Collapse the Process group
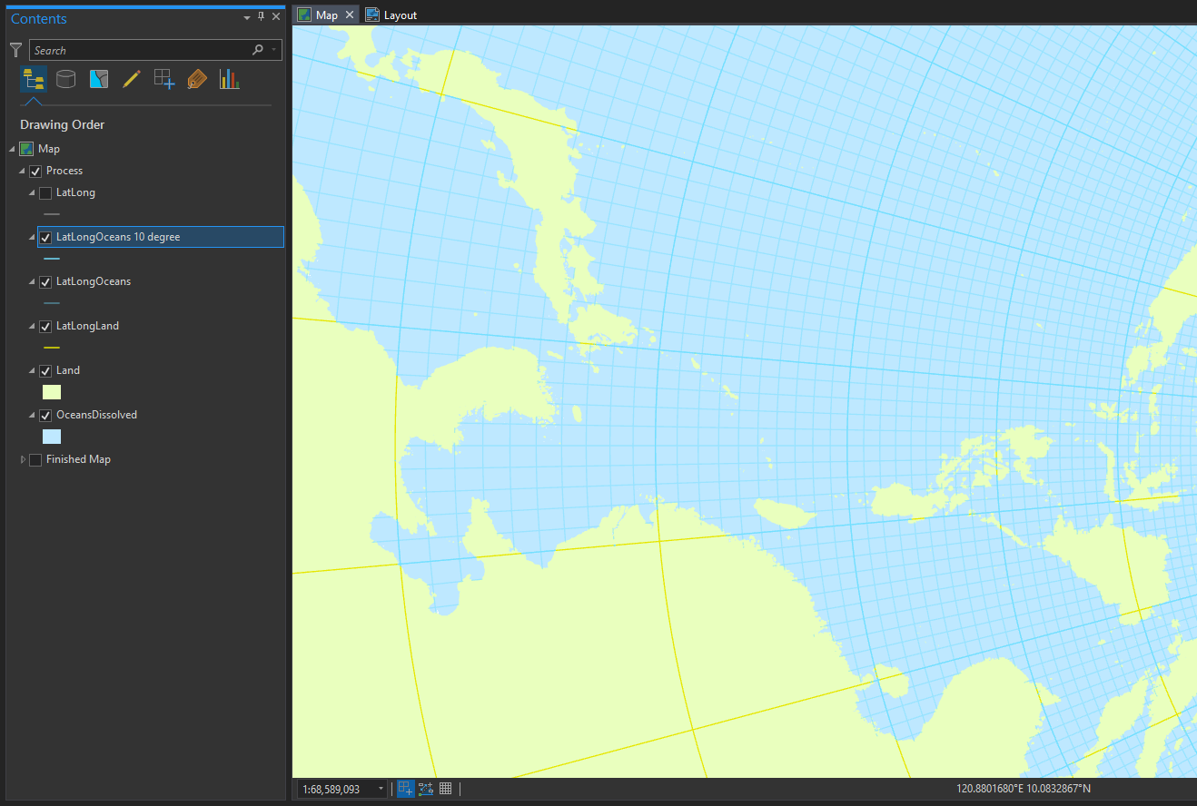Viewport: 1197px width, 806px height. pyautogui.click(x=22, y=171)
